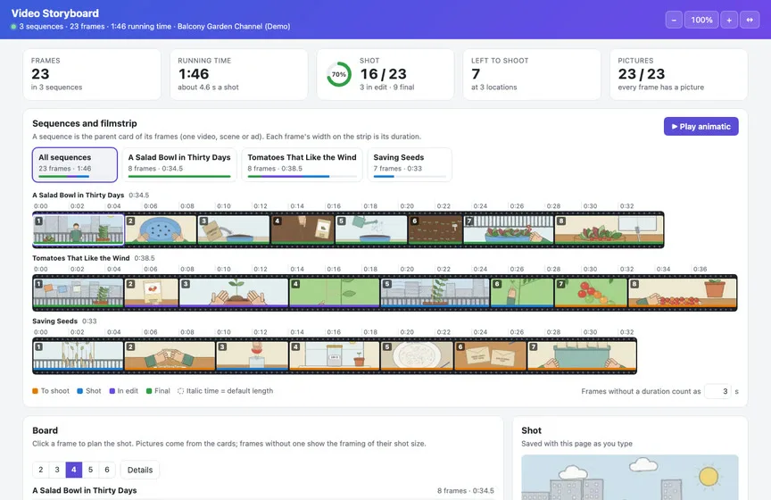The image size is (771, 500).
Task: Click the zoom in plus button
Action: pos(729,20)
